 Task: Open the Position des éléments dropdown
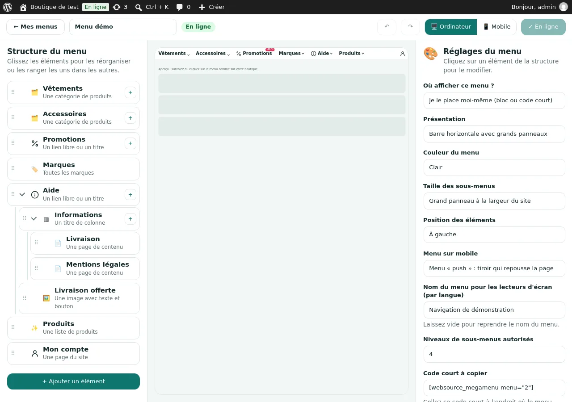494,234
